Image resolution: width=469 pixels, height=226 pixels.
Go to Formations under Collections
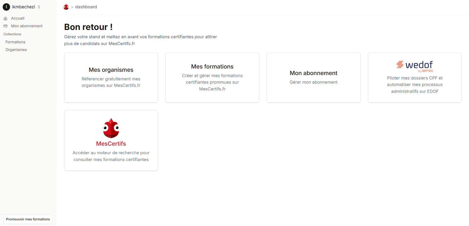[x=15, y=42]
